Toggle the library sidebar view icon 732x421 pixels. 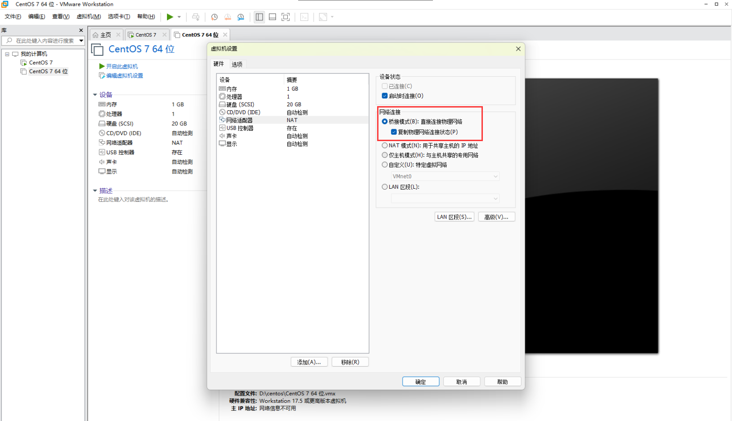coord(259,17)
